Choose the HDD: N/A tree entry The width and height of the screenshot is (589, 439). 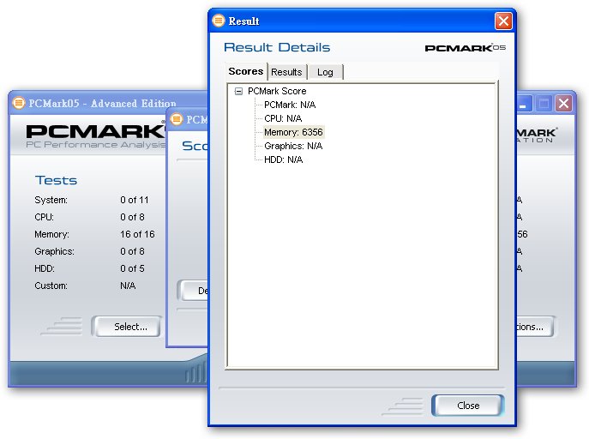(283, 159)
